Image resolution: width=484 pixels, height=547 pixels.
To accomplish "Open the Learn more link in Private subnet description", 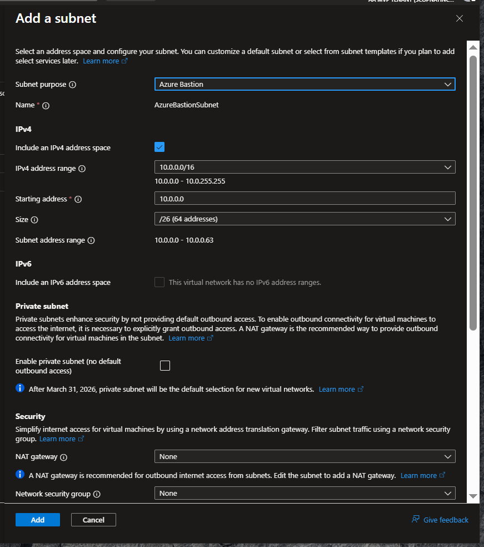I will point(187,338).
